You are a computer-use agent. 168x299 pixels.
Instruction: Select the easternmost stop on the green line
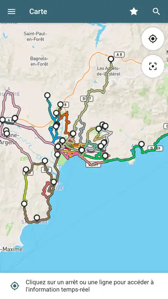141,144
